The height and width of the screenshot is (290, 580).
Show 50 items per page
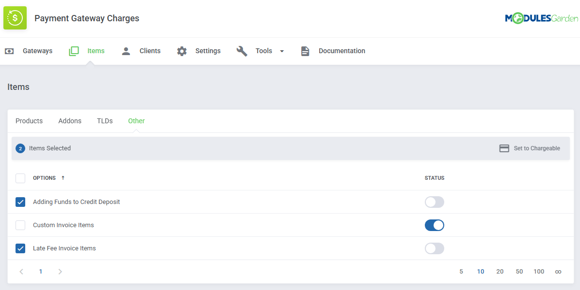[519, 272]
